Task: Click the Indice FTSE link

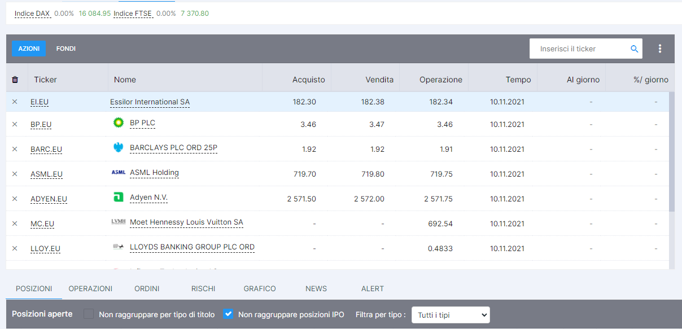Action: [132, 13]
